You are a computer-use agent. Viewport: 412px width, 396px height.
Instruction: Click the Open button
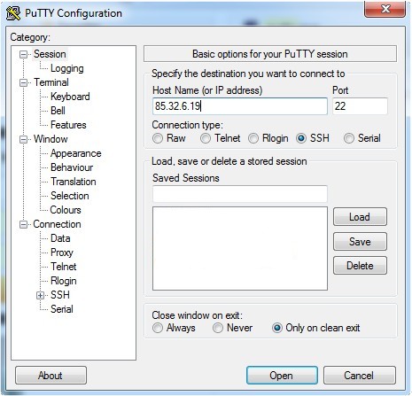282,376
